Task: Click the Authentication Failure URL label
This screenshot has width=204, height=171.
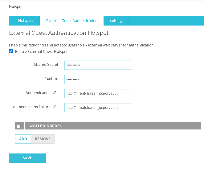Action: 35,107
